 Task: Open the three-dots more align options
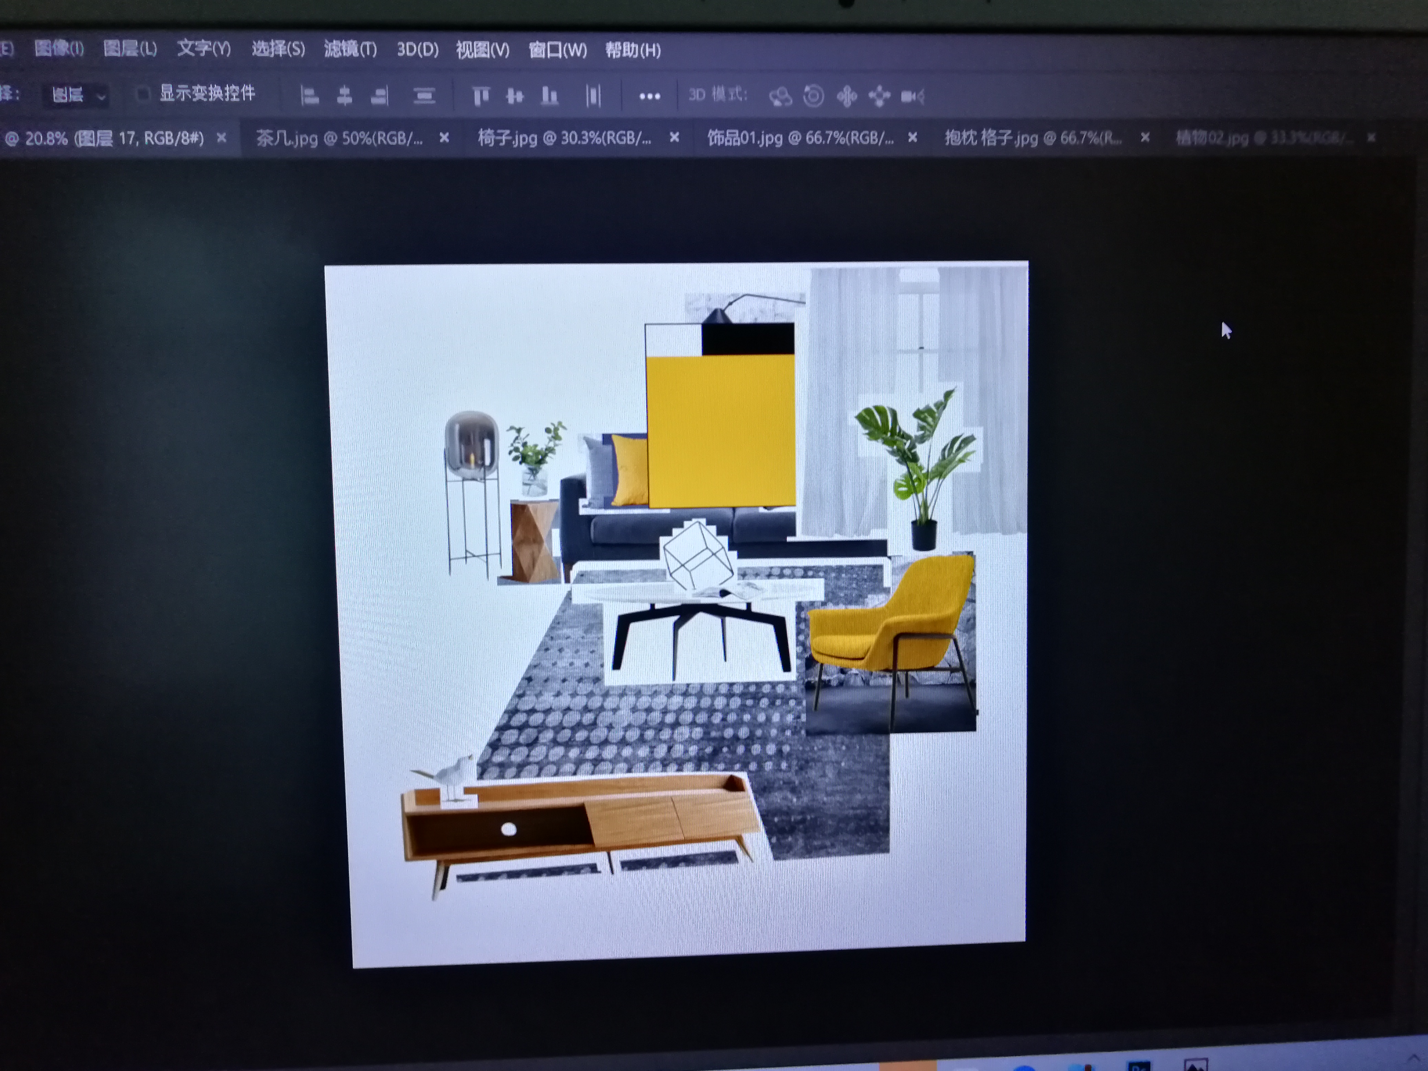(649, 97)
